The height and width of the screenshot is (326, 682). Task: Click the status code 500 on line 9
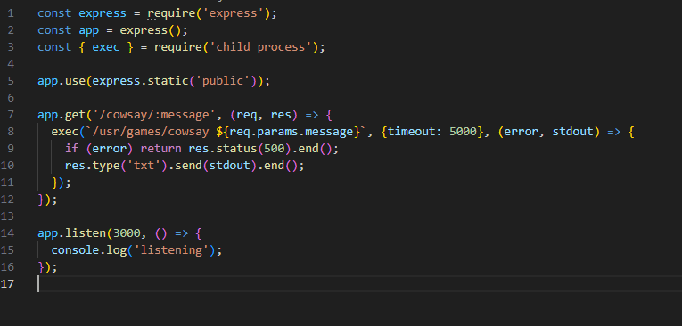[275, 149]
